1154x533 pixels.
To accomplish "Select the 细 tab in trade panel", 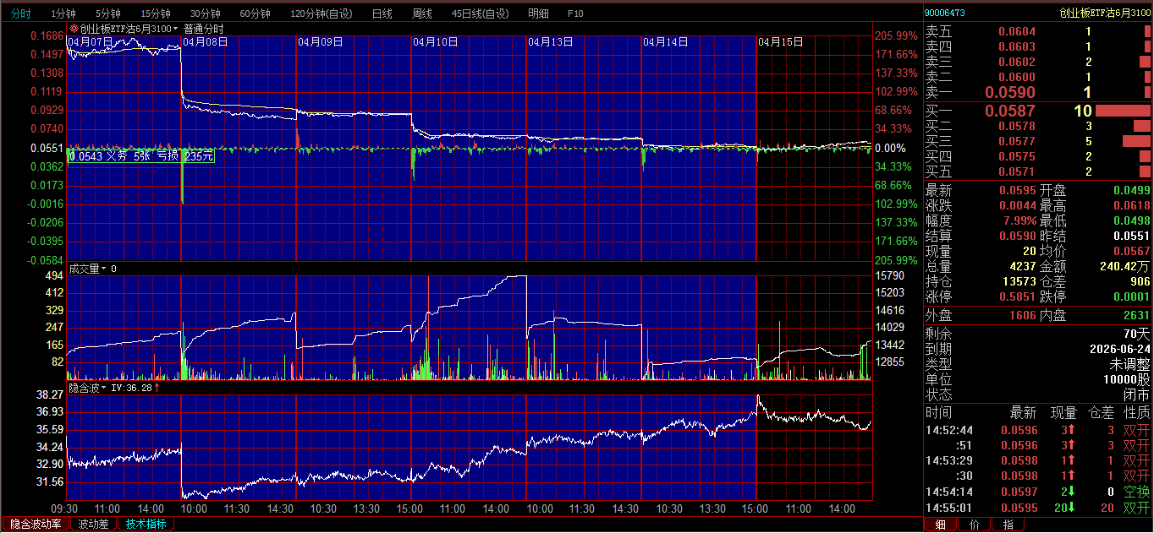I will tap(940, 525).
